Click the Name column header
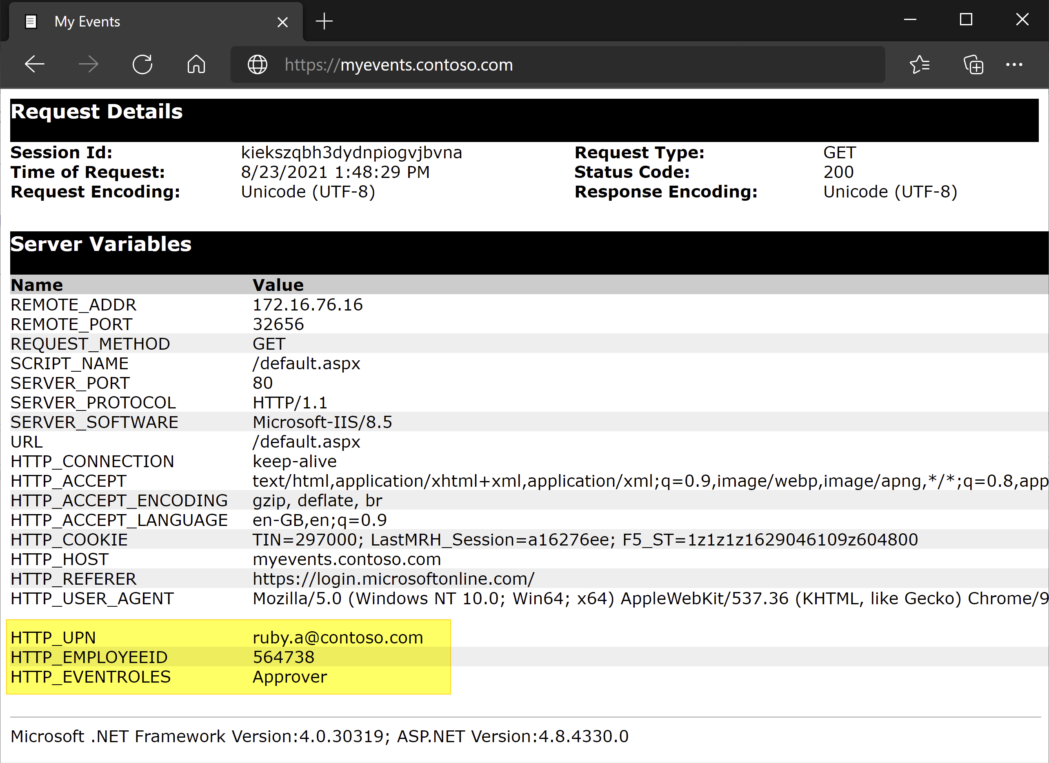This screenshot has width=1049, height=763. [x=37, y=285]
